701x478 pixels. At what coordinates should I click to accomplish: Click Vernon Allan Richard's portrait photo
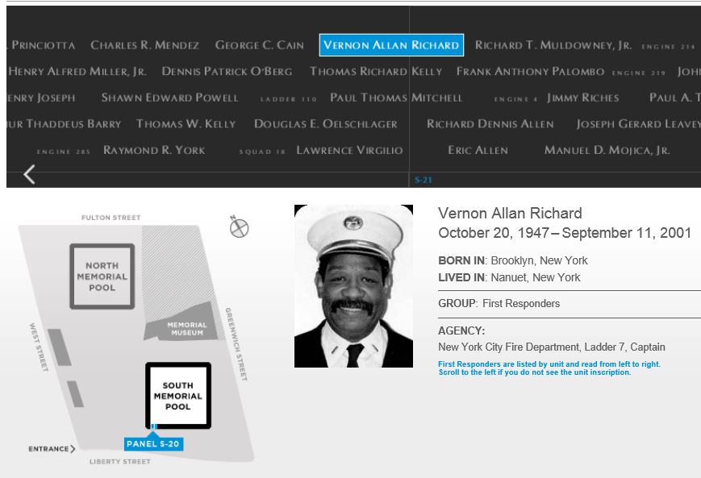[353, 286]
